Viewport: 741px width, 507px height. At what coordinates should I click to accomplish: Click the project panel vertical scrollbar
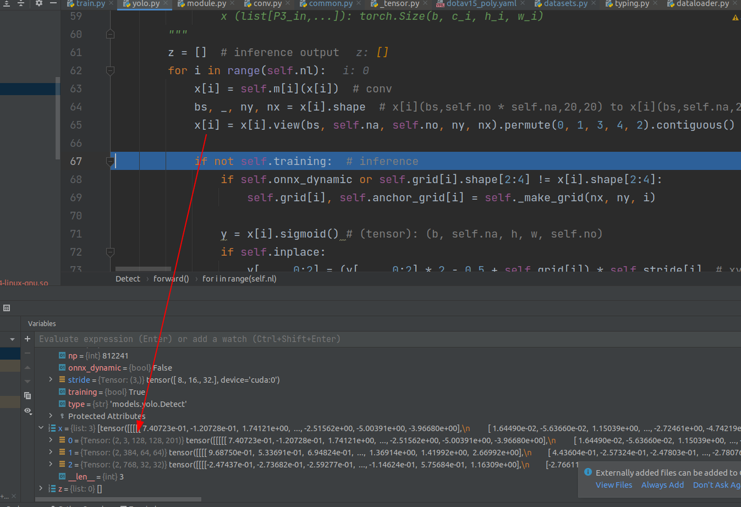[57, 118]
